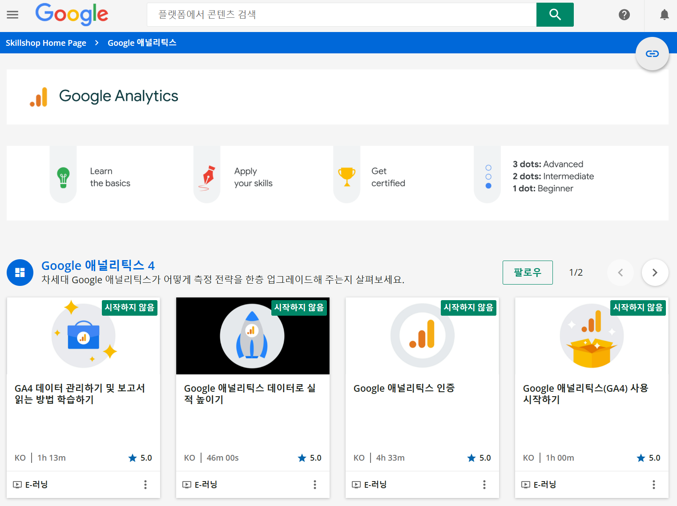Click E-러닝 play icon on 데이터로 실적 높이기 card
Image resolution: width=677 pixels, height=506 pixels.
[x=187, y=485]
